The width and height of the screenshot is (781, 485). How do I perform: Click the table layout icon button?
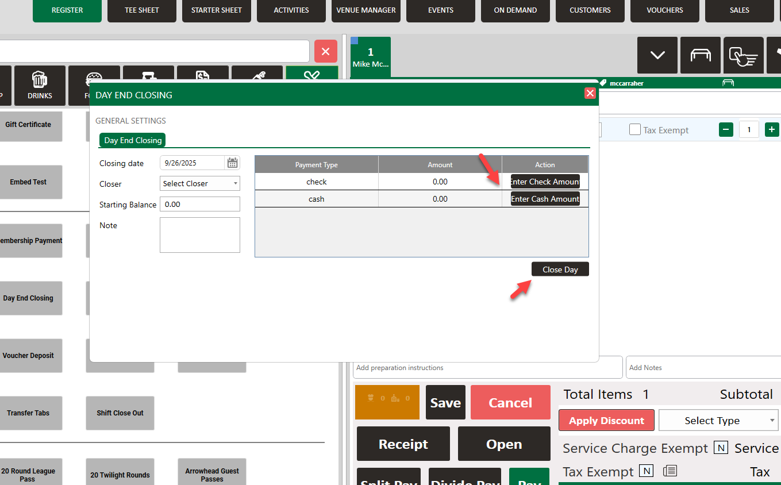(700, 55)
